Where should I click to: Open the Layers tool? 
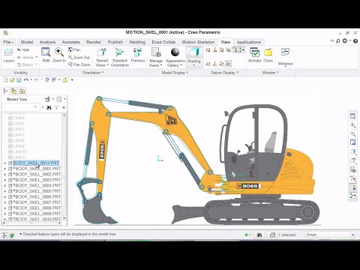pyautogui.click(x=8, y=55)
